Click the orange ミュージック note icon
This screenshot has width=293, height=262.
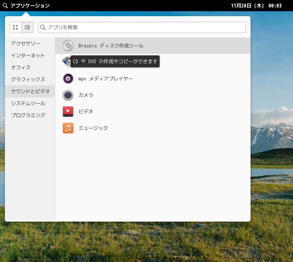tap(68, 128)
